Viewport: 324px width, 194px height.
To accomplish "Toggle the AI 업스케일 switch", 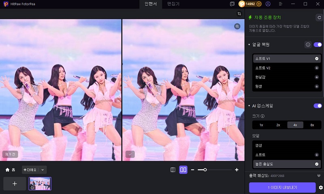I will pos(318,106).
